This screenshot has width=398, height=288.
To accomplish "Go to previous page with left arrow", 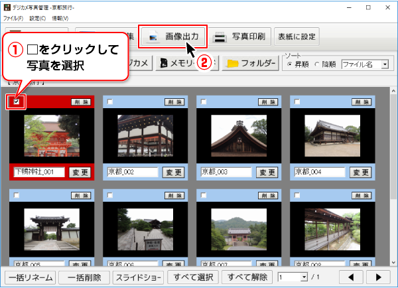I will 352,277.
